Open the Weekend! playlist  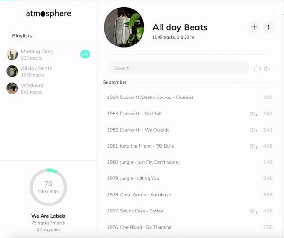[48, 88]
